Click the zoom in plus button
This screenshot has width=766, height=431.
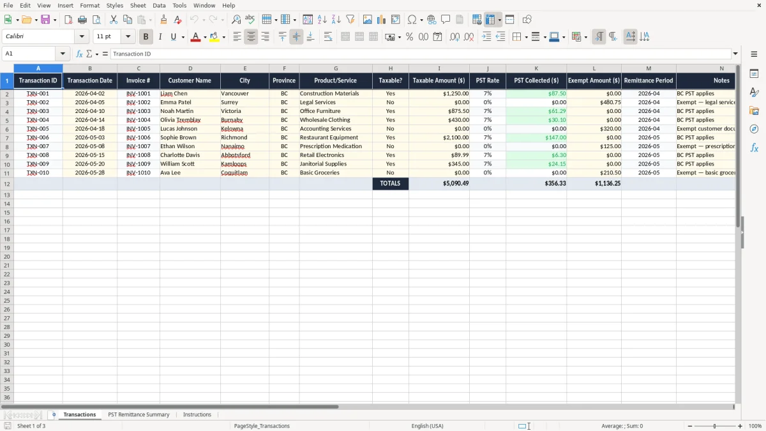click(x=740, y=426)
